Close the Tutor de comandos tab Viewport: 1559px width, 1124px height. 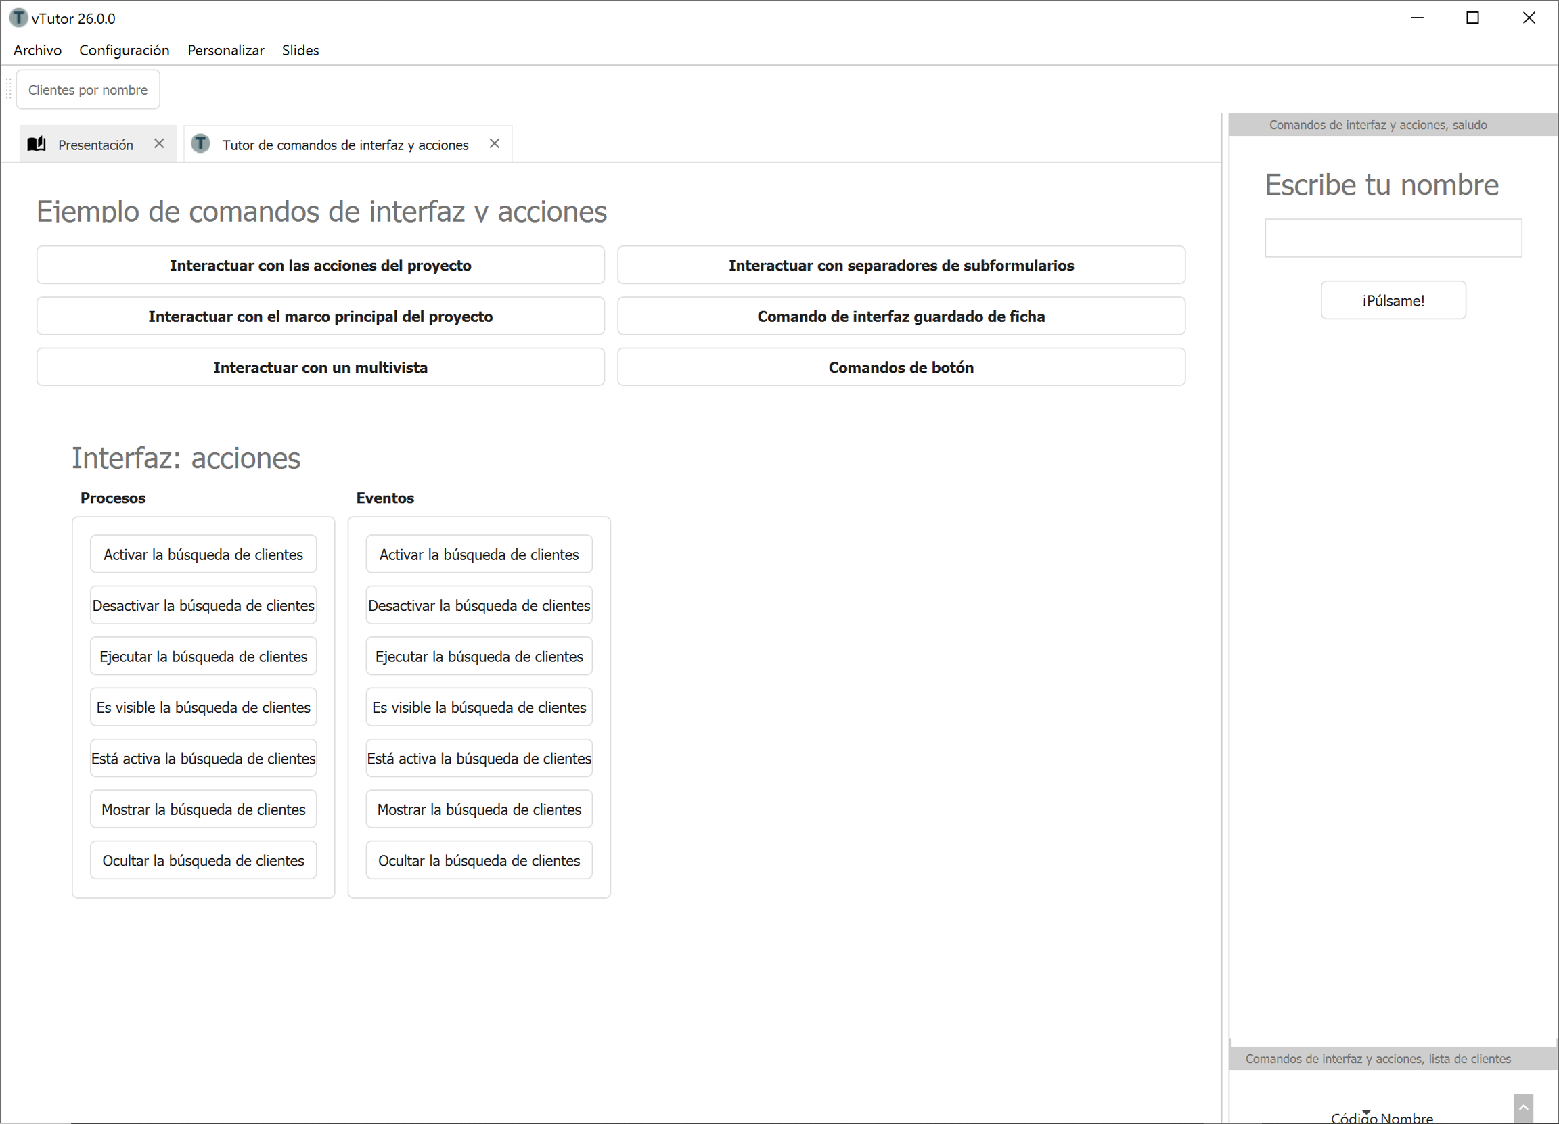coord(494,143)
